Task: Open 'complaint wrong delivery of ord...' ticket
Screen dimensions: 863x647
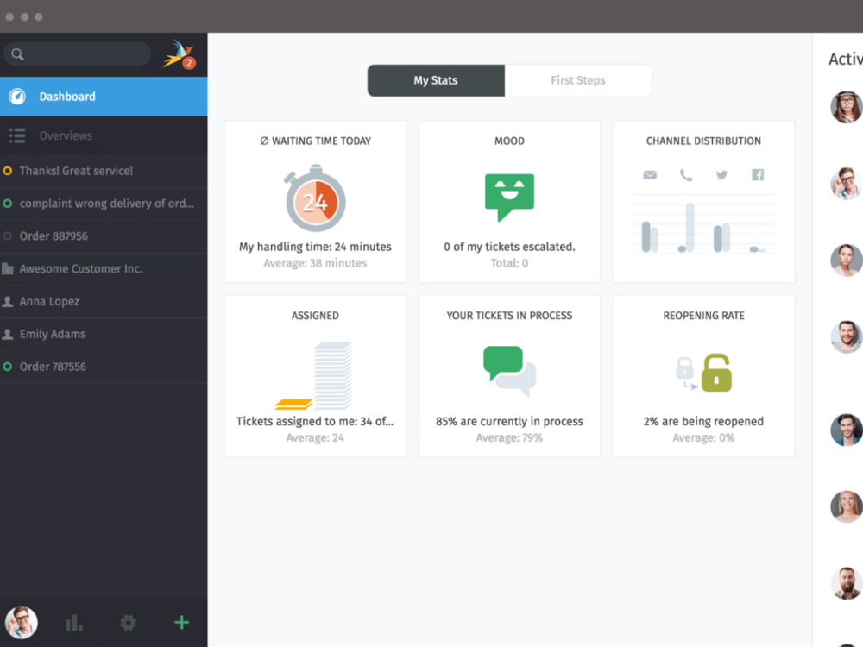Action: click(x=104, y=204)
